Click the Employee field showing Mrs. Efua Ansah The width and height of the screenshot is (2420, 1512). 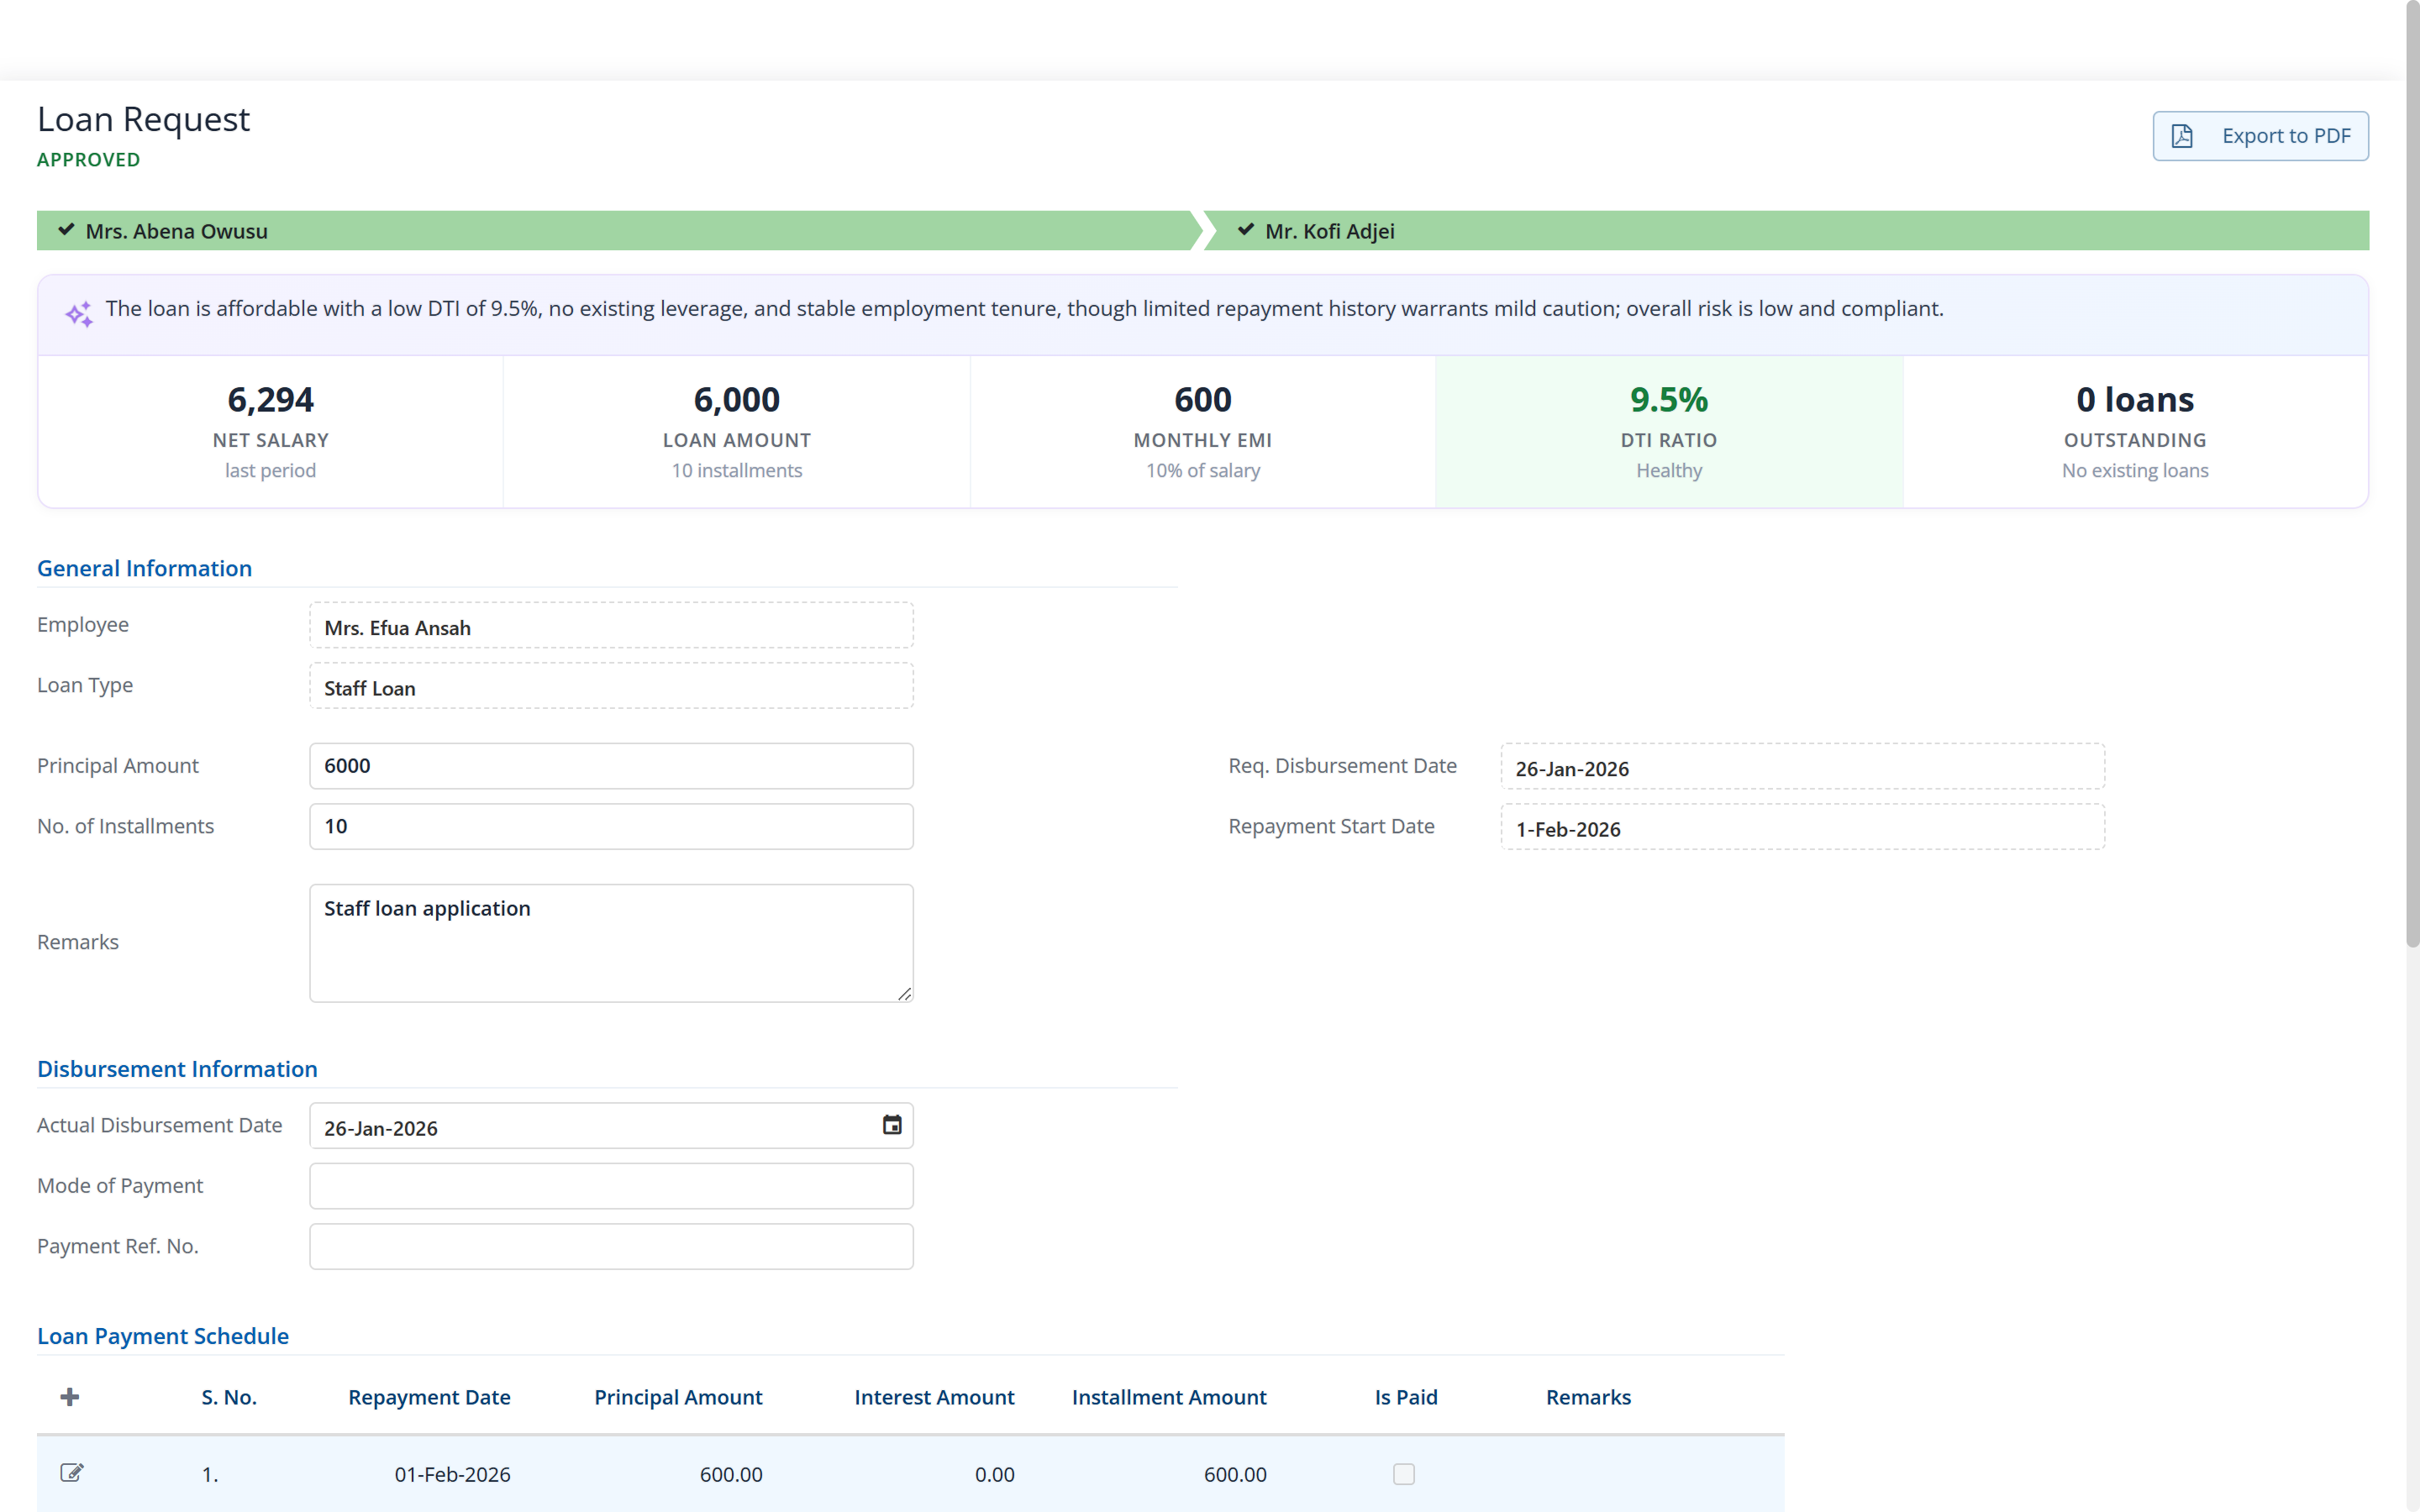pyautogui.click(x=611, y=626)
